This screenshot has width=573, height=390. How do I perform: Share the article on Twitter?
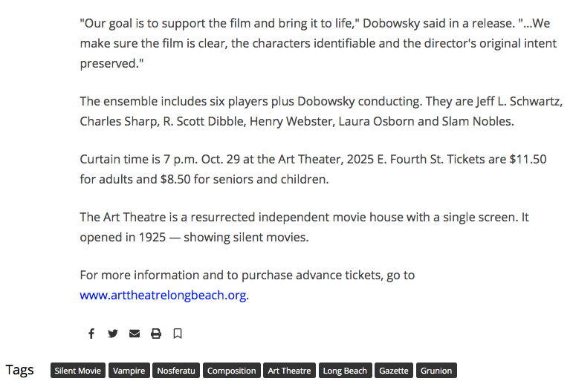tap(113, 334)
